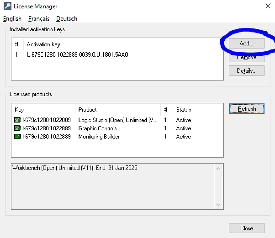
Task: Click the Workbench (Open) Unlimited (V11) text
Action: tap(53, 168)
